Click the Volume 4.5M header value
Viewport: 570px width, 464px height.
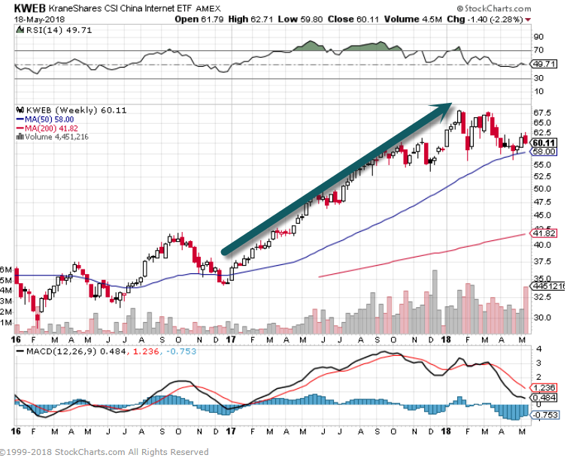[413, 20]
